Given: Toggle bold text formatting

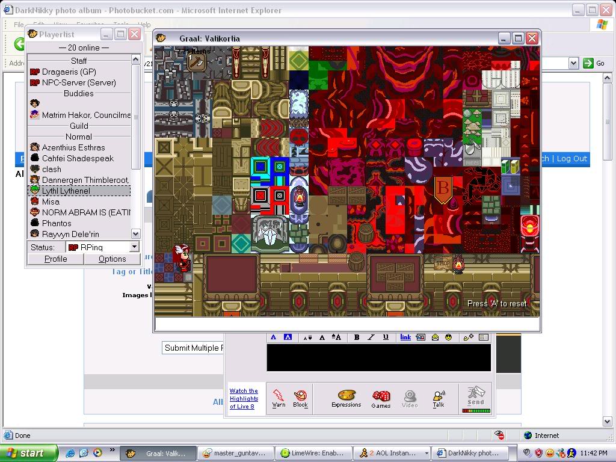Looking at the screenshot, I should (x=357, y=337).
